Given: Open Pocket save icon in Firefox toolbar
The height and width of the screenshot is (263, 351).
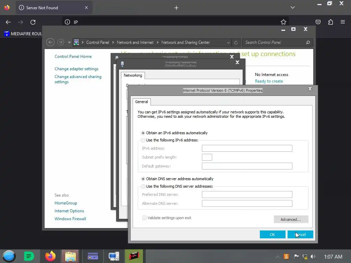Looking at the screenshot, I should [318, 22].
